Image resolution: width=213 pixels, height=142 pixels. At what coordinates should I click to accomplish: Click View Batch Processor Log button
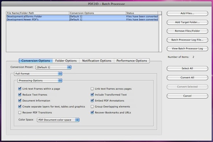tap(187, 49)
